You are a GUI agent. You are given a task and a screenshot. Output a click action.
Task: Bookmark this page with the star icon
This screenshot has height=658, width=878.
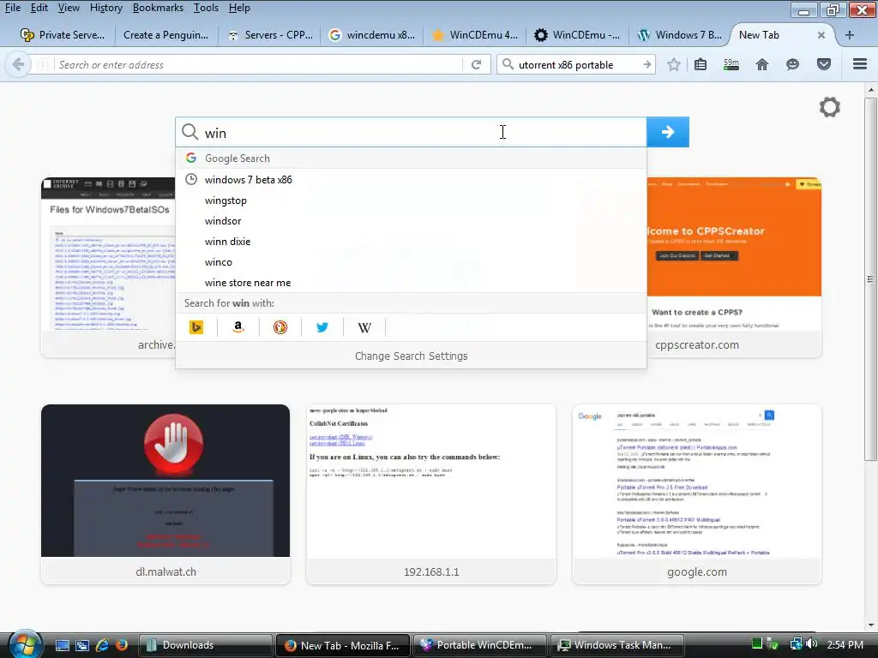(x=674, y=64)
